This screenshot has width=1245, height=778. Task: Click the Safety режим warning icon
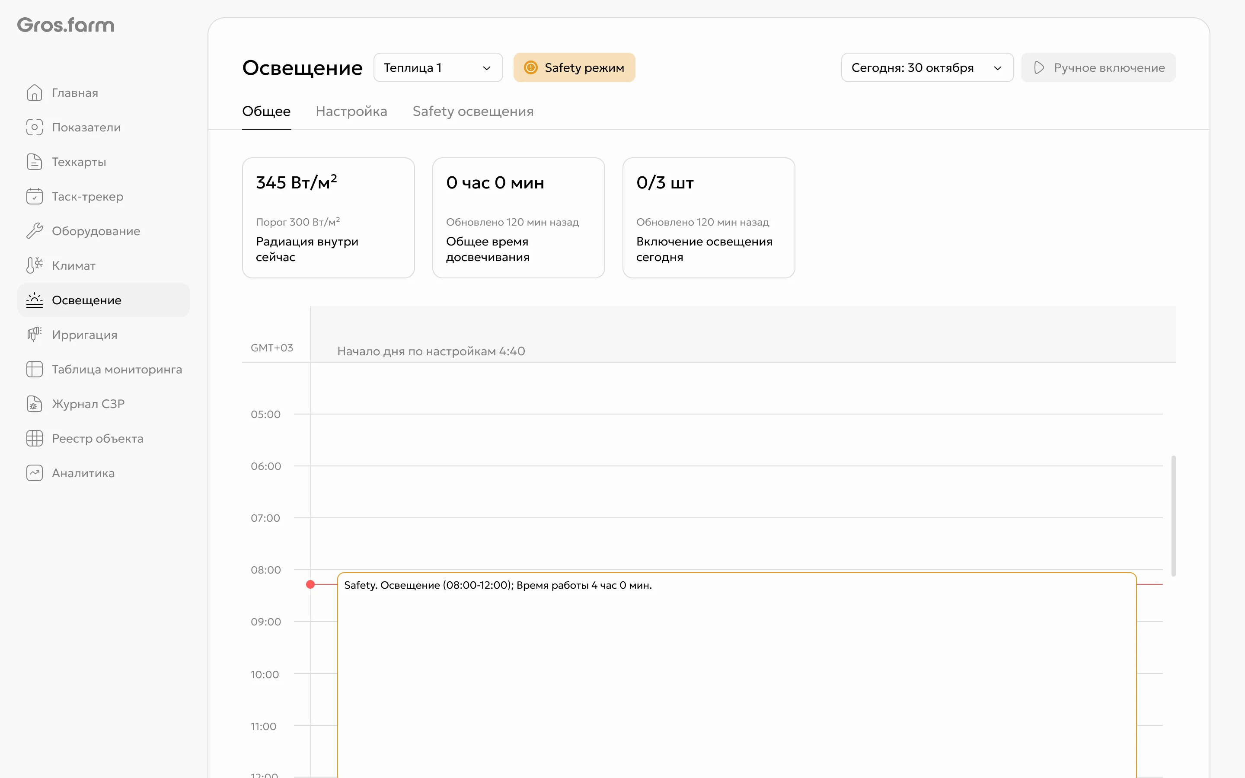(x=530, y=67)
